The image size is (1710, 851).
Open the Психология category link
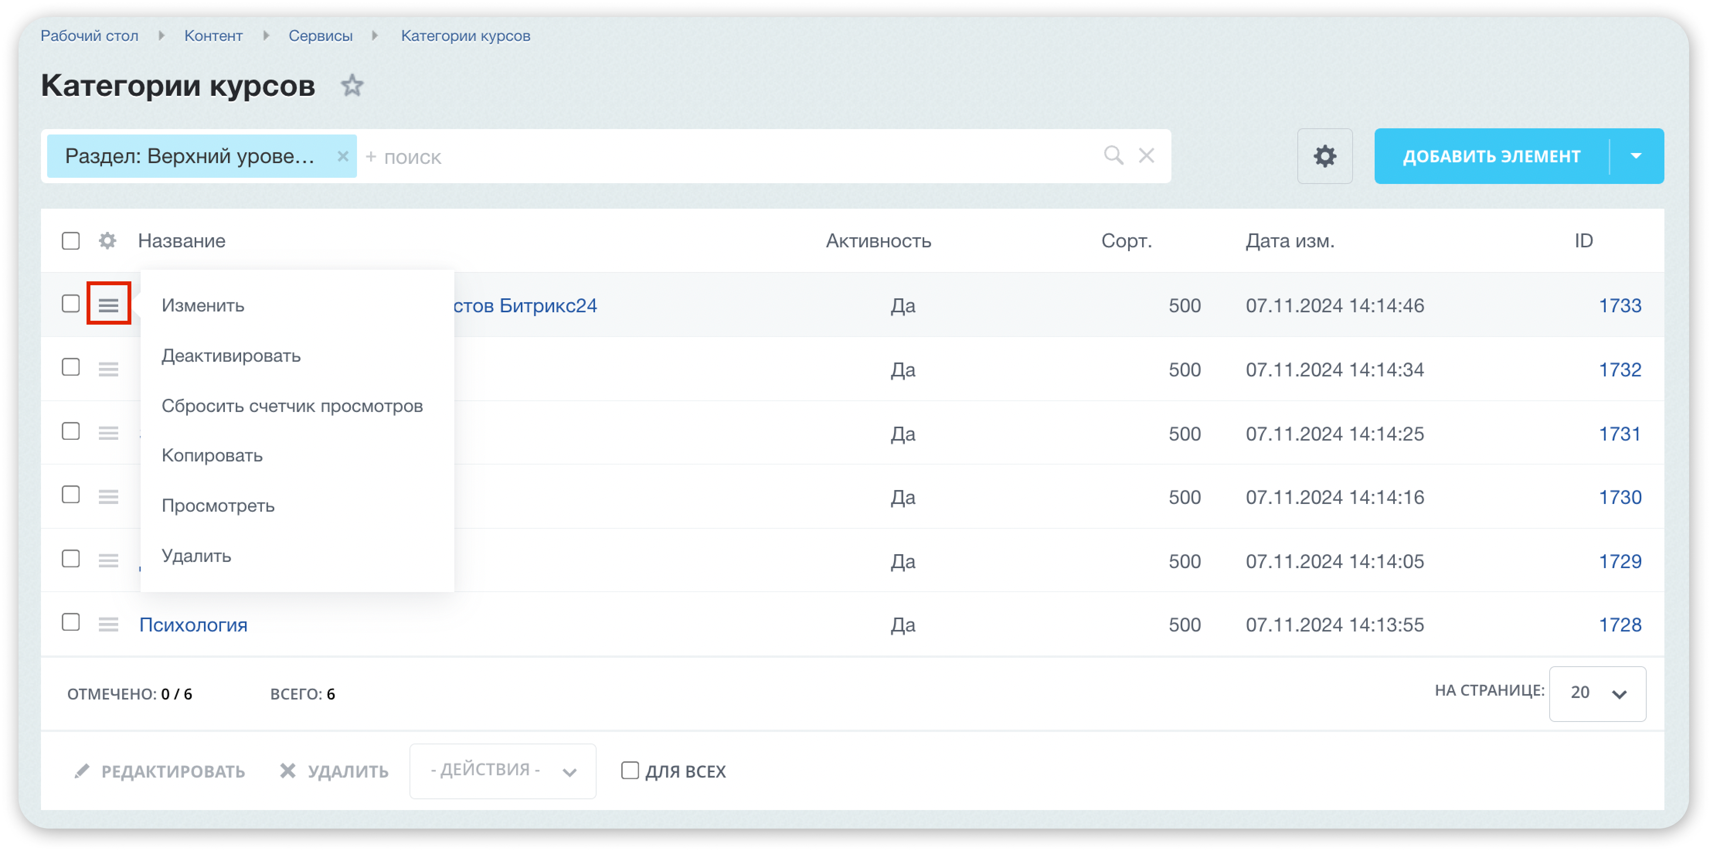pos(193,625)
